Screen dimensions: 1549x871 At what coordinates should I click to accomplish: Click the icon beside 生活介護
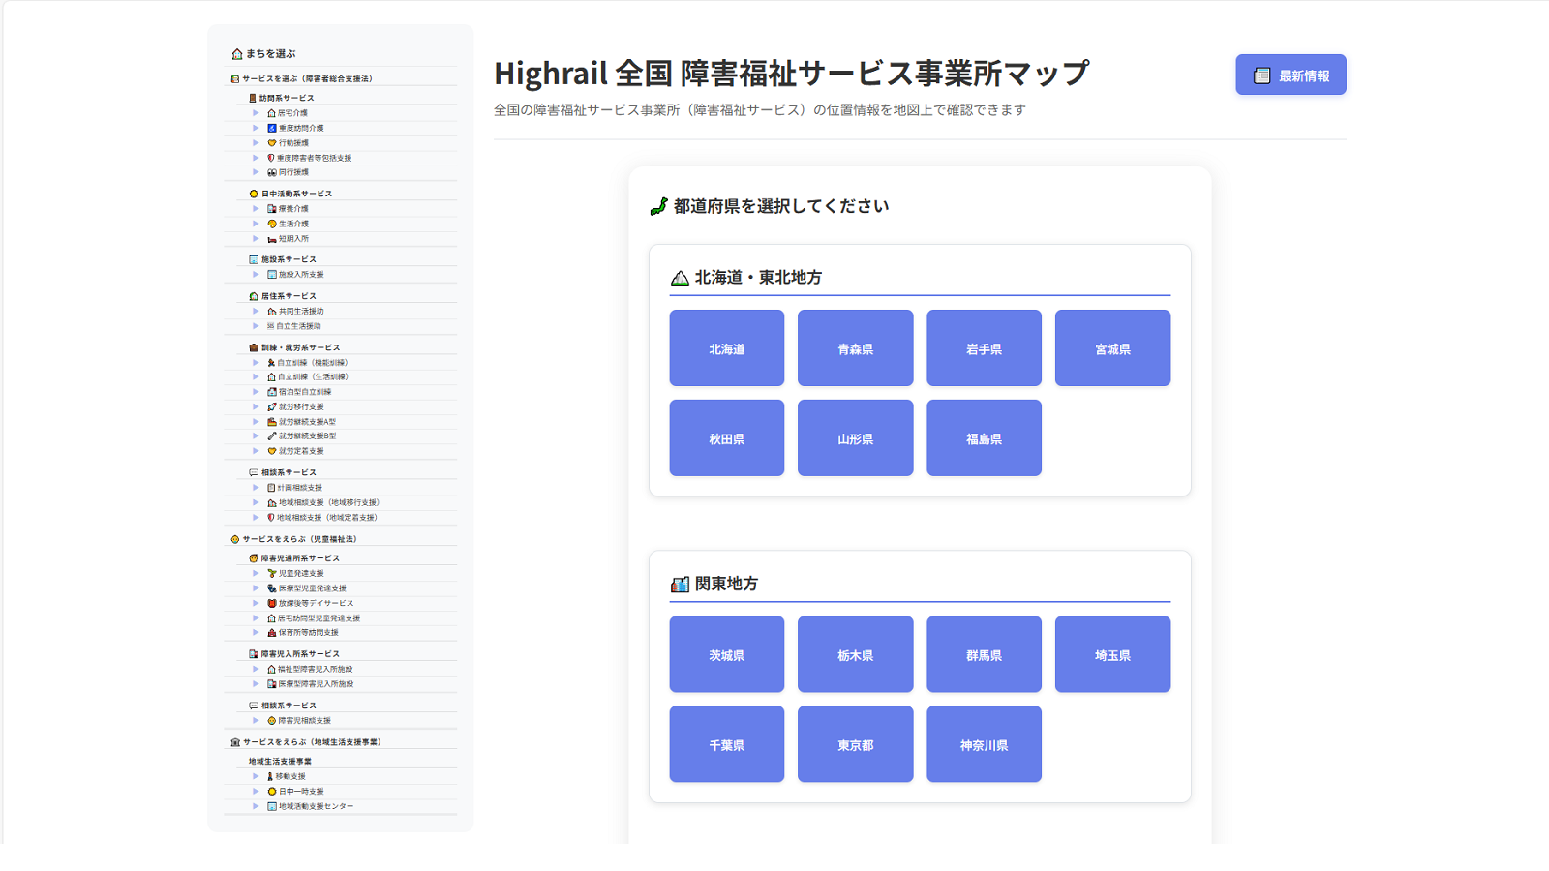(x=272, y=224)
